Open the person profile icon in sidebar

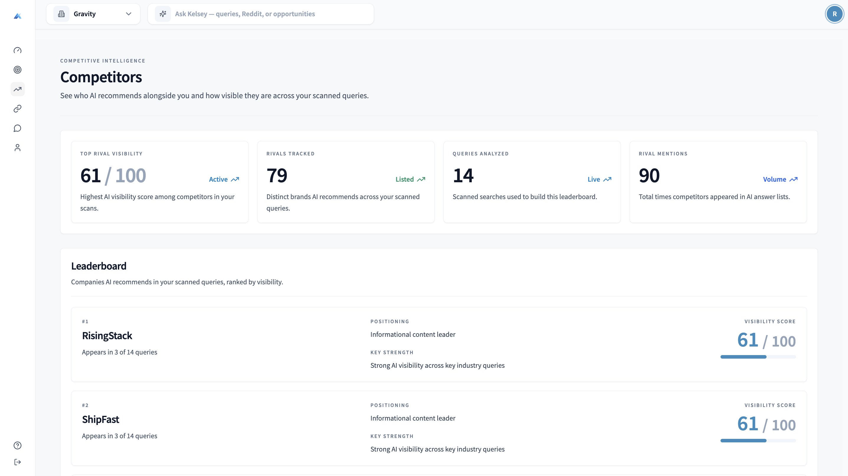tap(17, 148)
